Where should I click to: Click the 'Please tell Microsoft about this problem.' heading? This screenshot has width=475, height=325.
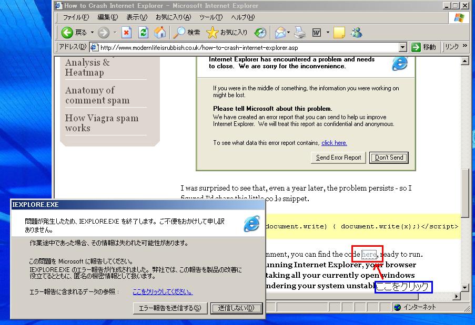272,109
